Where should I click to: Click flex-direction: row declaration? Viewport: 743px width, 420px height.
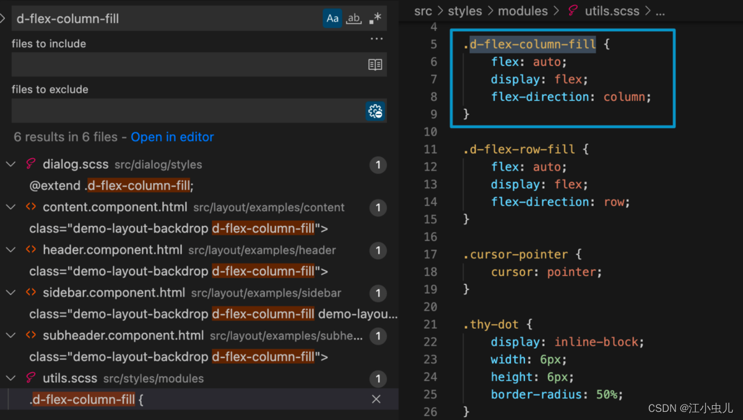[560, 202]
